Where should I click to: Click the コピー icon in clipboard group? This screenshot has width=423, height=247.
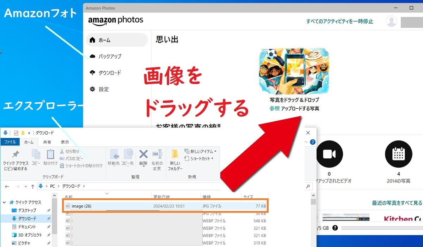36,157
